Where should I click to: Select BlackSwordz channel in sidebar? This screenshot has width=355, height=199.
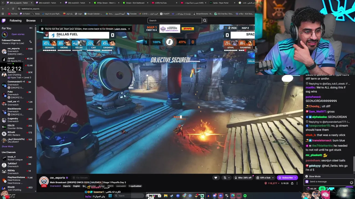pos(17,112)
